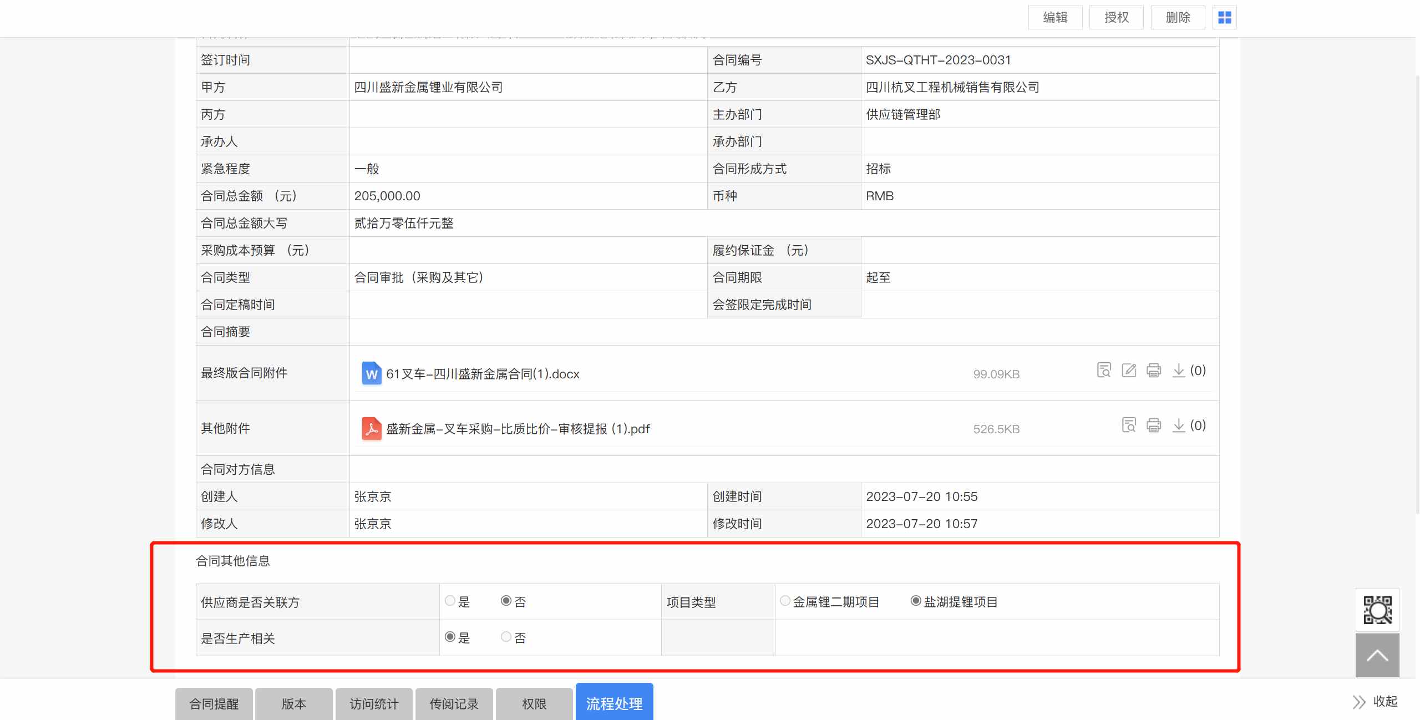
Task: Download the PDF attachment in 其他附件
Action: [x=1179, y=425]
